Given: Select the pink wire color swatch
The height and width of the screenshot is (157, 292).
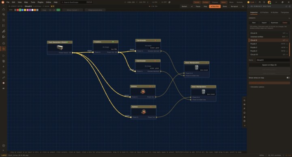Looking at the screenshot, I should click(x=28, y=10).
